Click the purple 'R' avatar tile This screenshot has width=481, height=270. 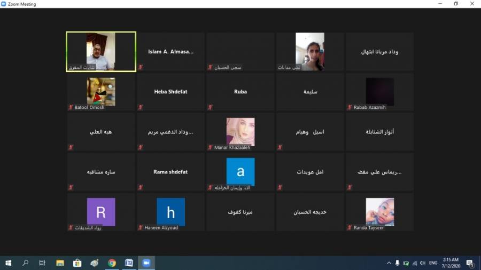(101, 212)
